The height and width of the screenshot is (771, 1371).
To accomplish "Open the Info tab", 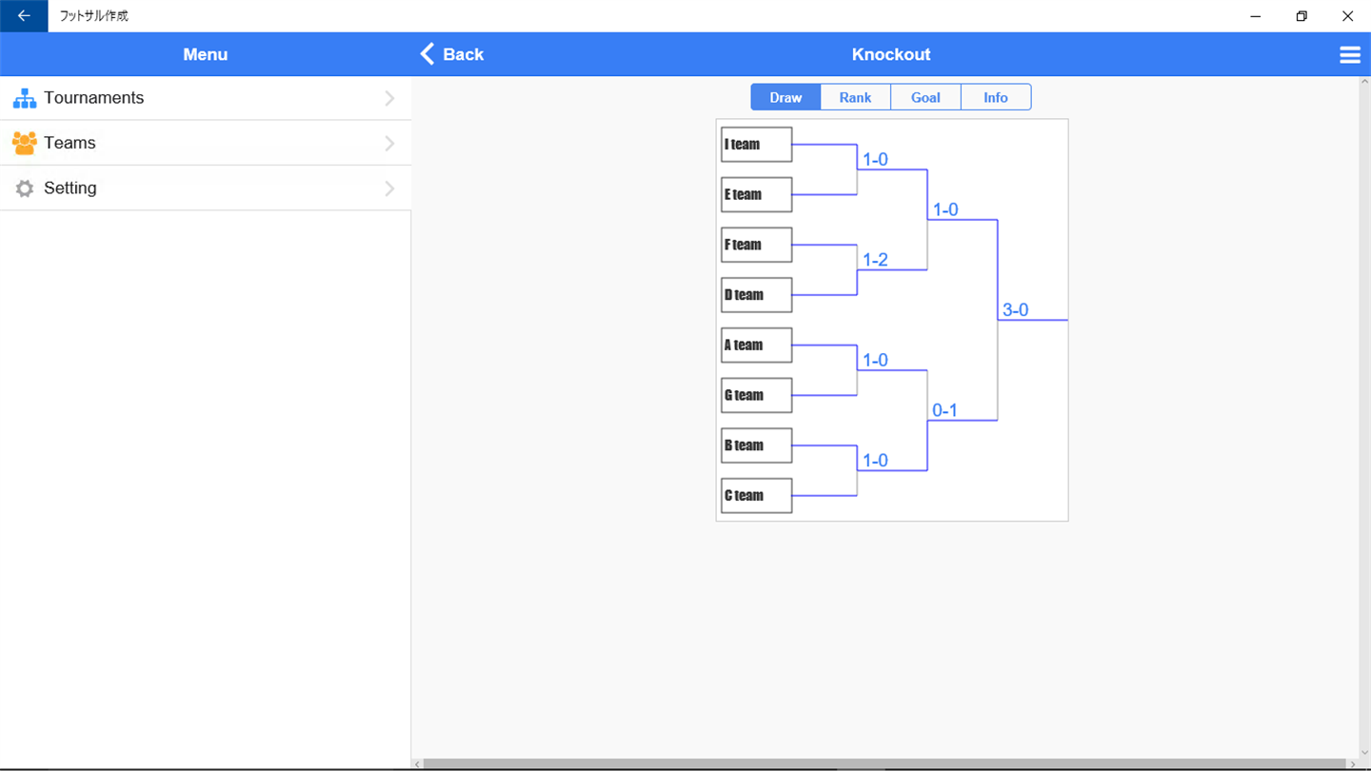I will coord(996,97).
